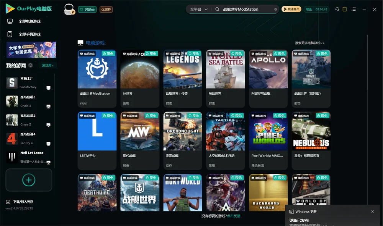383x226 pixels.
Task: Open the 游戏库> link
Action: pyautogui.click(x=47, y=66)
